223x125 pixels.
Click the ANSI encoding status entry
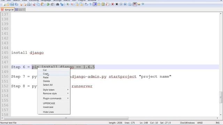(x=200, y=123)
